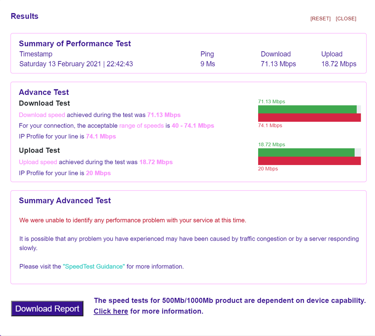Viewport: 375px width, 336px height.
Task: Click the red 20 Mbps profile bar
Action: [309, 161]
